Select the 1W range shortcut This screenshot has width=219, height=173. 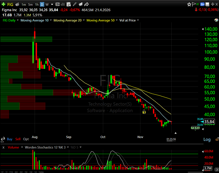click(x=31, y=172)
